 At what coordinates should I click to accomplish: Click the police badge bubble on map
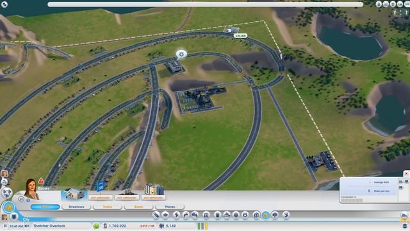(x=181, y=54)
